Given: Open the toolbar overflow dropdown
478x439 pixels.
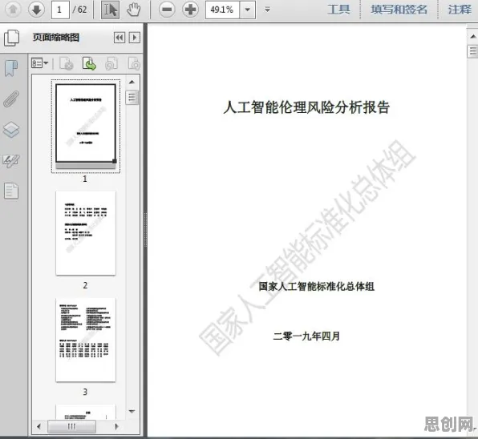Looking at the screenshot, I should coord(267,10).
